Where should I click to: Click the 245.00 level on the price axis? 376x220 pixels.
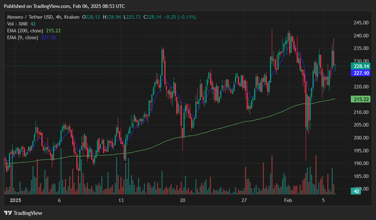coord(360,23)
